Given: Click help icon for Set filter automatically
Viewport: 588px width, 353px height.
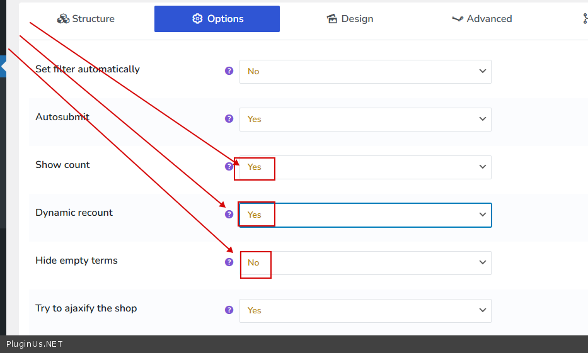Looking at the screenshot, I should click(229, 71).
